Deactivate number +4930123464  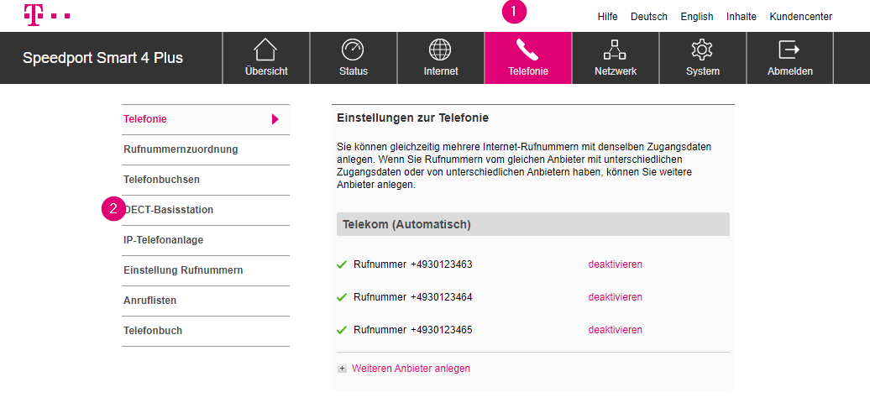pyautogui.click(x=616, y=297)
